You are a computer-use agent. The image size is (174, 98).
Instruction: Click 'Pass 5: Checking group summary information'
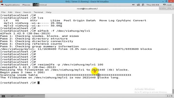39,47
